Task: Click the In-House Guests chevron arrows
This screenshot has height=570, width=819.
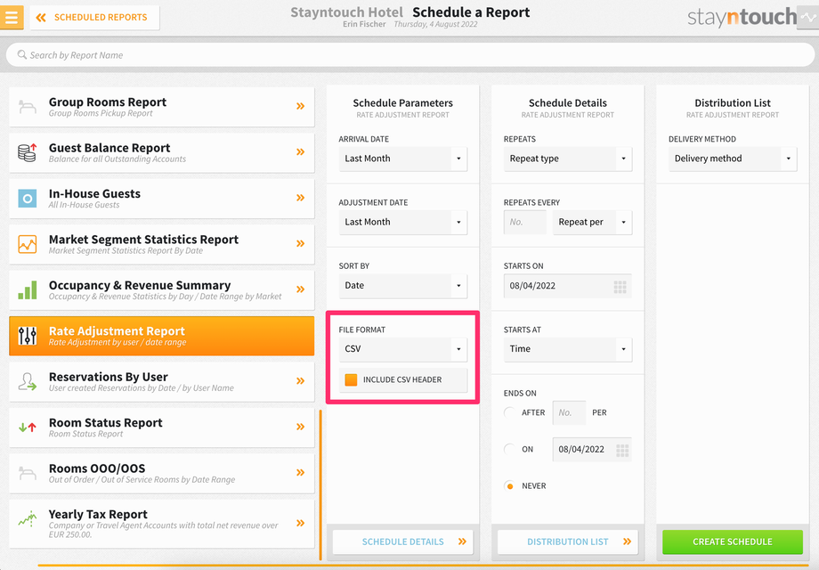Action: coord(300,198)
